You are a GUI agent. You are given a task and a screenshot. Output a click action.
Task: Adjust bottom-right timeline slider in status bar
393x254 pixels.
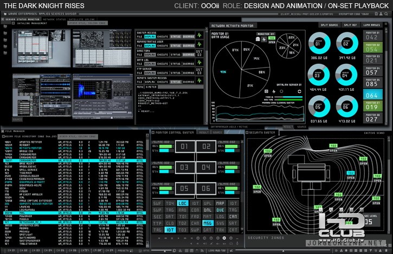(283, 250)
